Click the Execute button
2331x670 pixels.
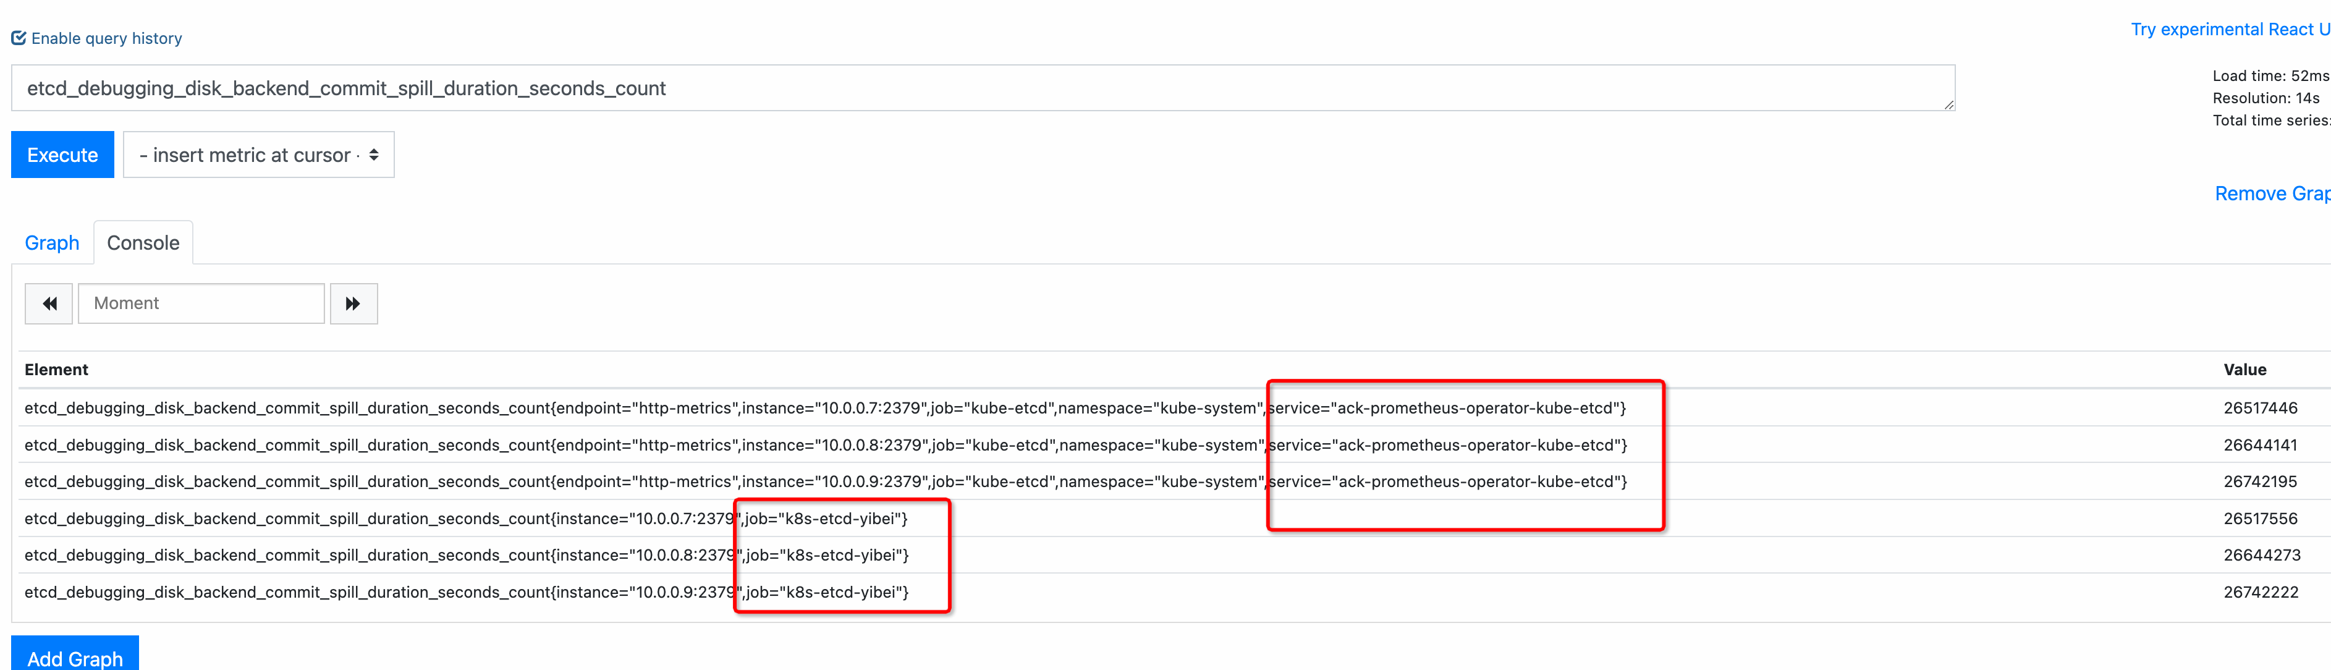(62, 154)
